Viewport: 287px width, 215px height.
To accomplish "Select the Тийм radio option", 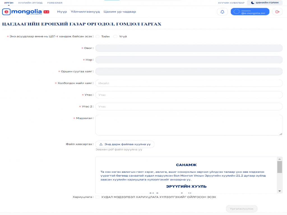I will pyautogui.click(x=98, y=36).
